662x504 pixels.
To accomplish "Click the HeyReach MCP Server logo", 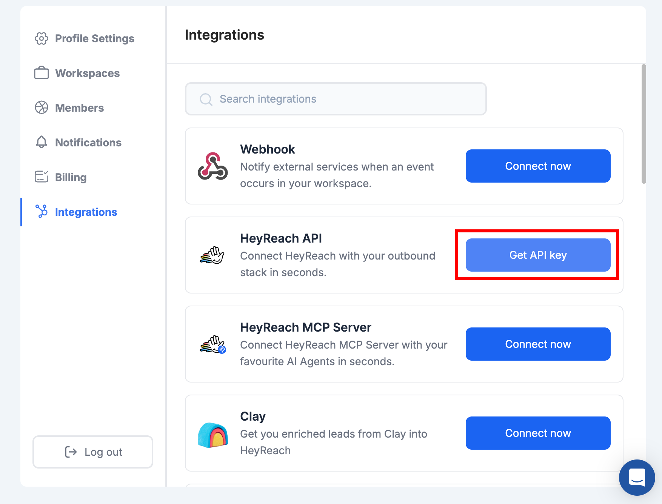I will click(212, 344).
